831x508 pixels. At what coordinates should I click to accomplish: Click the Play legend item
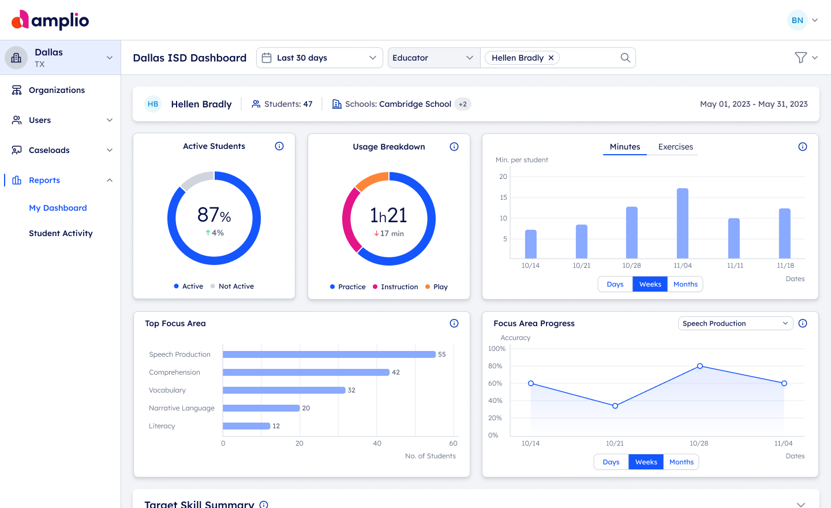[436, 287]
